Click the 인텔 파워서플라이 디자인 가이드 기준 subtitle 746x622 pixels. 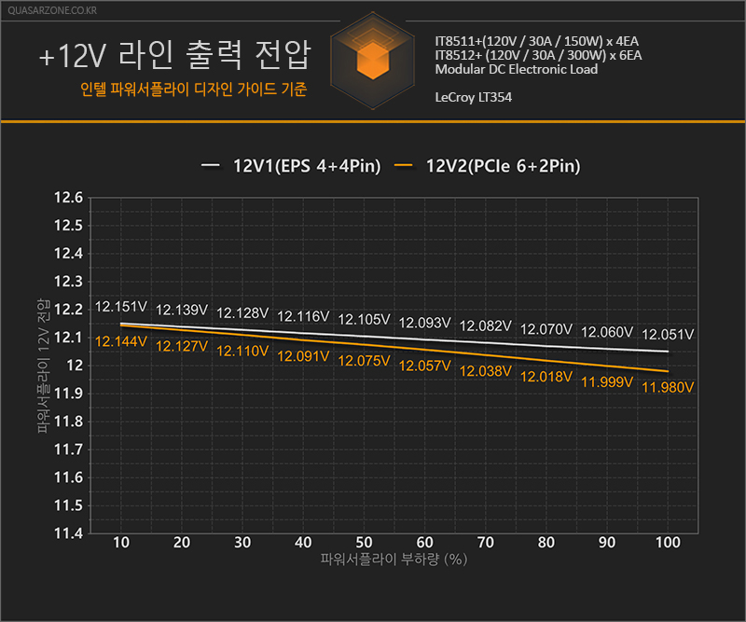tap(193, 89)
